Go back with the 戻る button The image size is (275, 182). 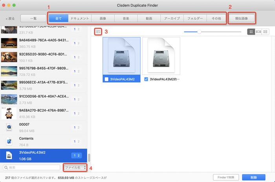pyautogui.click(x=10, y=19)
